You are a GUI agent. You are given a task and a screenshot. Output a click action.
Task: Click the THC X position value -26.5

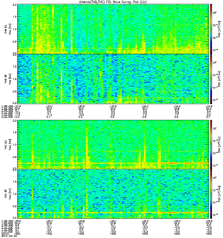tap(208, 221)
